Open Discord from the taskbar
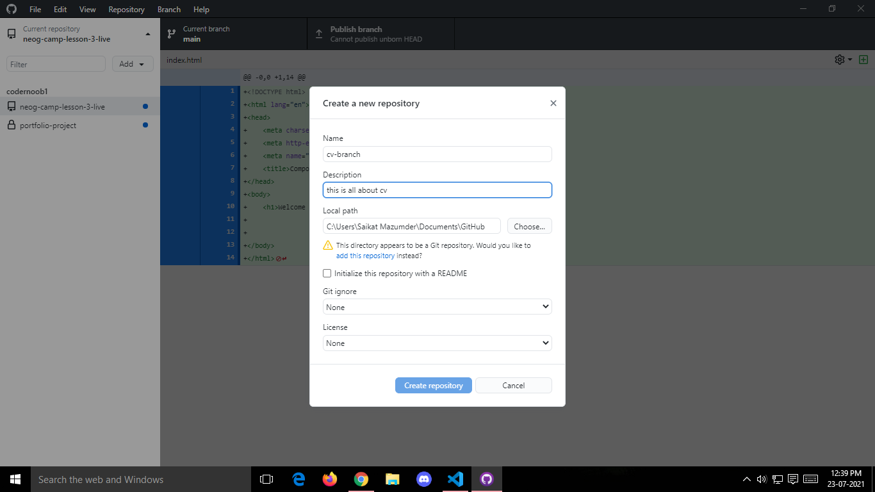Screen dimensions: 875x492 coord(424,479)
